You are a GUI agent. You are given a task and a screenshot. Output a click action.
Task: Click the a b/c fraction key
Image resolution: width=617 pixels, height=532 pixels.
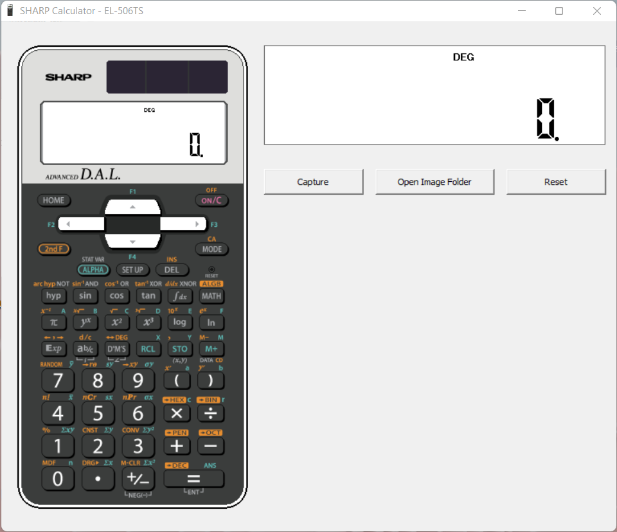(x=85, y=349)
